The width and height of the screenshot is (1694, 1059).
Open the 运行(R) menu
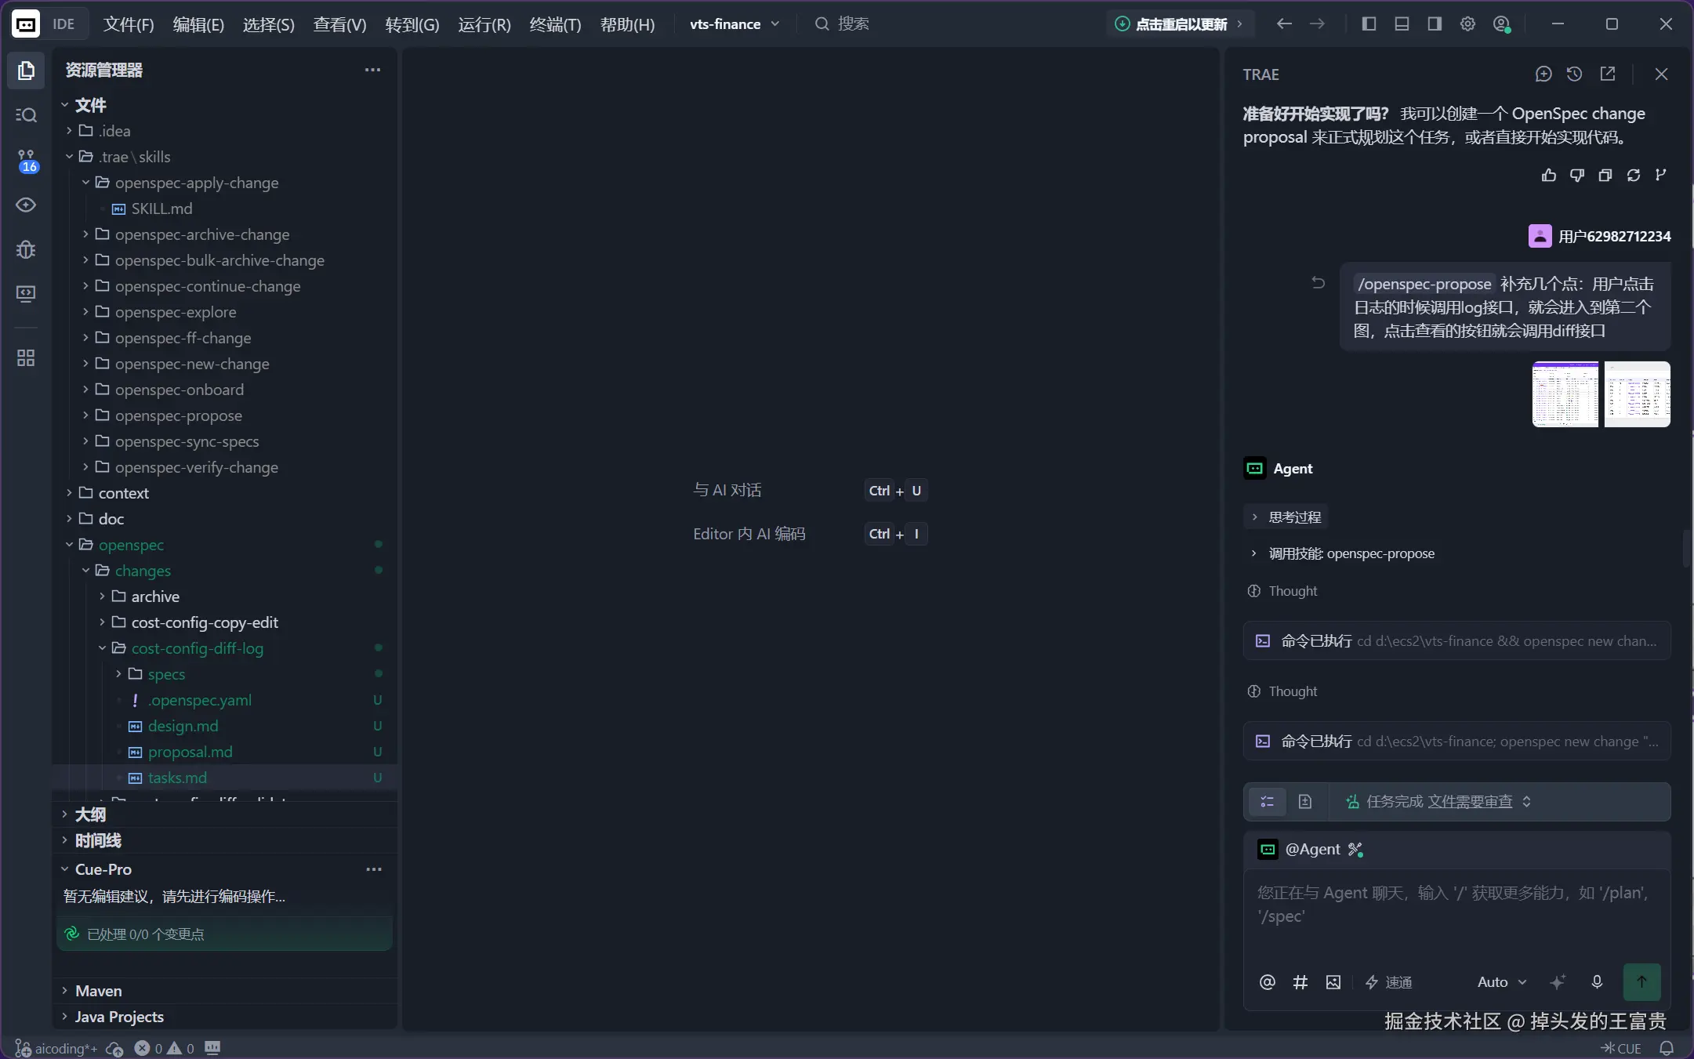484,24
